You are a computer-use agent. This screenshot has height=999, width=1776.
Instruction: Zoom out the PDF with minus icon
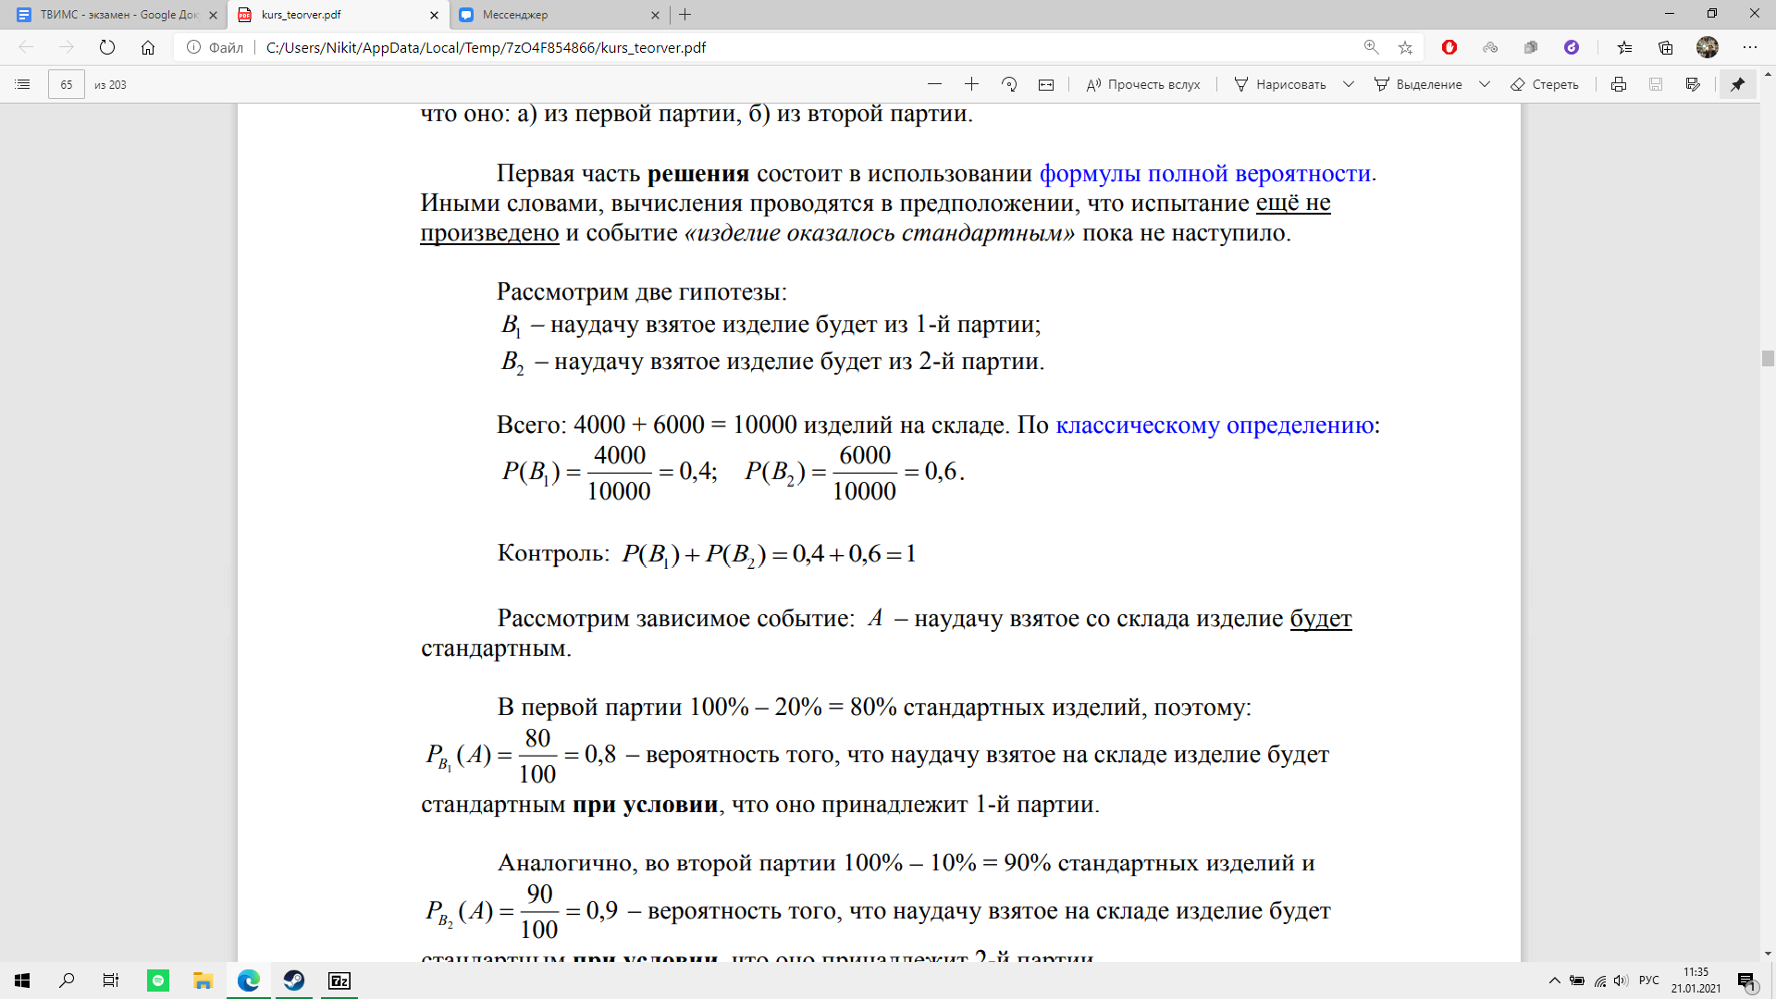click(x=934, y=84)
